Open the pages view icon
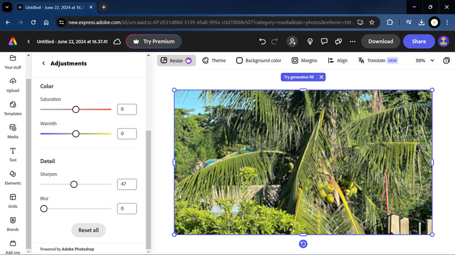Screen dimensions: 455x255 pyautogui.click(x=446, y=61)
